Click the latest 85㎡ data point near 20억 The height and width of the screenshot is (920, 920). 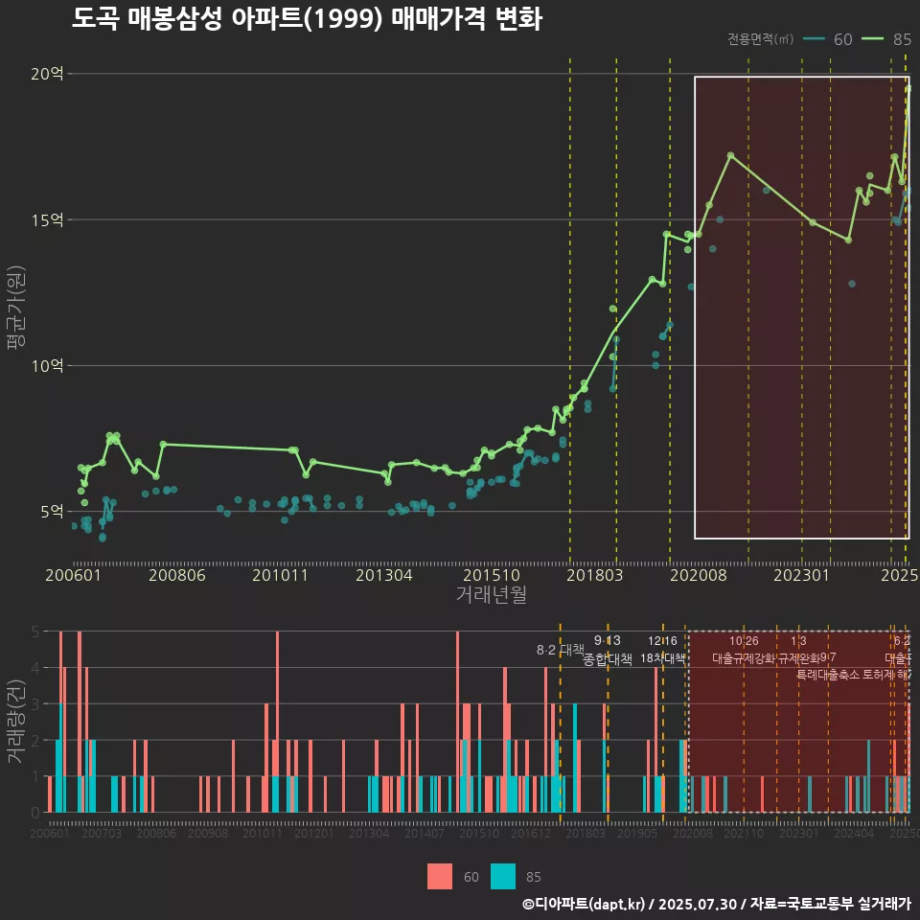coord(908,88)
